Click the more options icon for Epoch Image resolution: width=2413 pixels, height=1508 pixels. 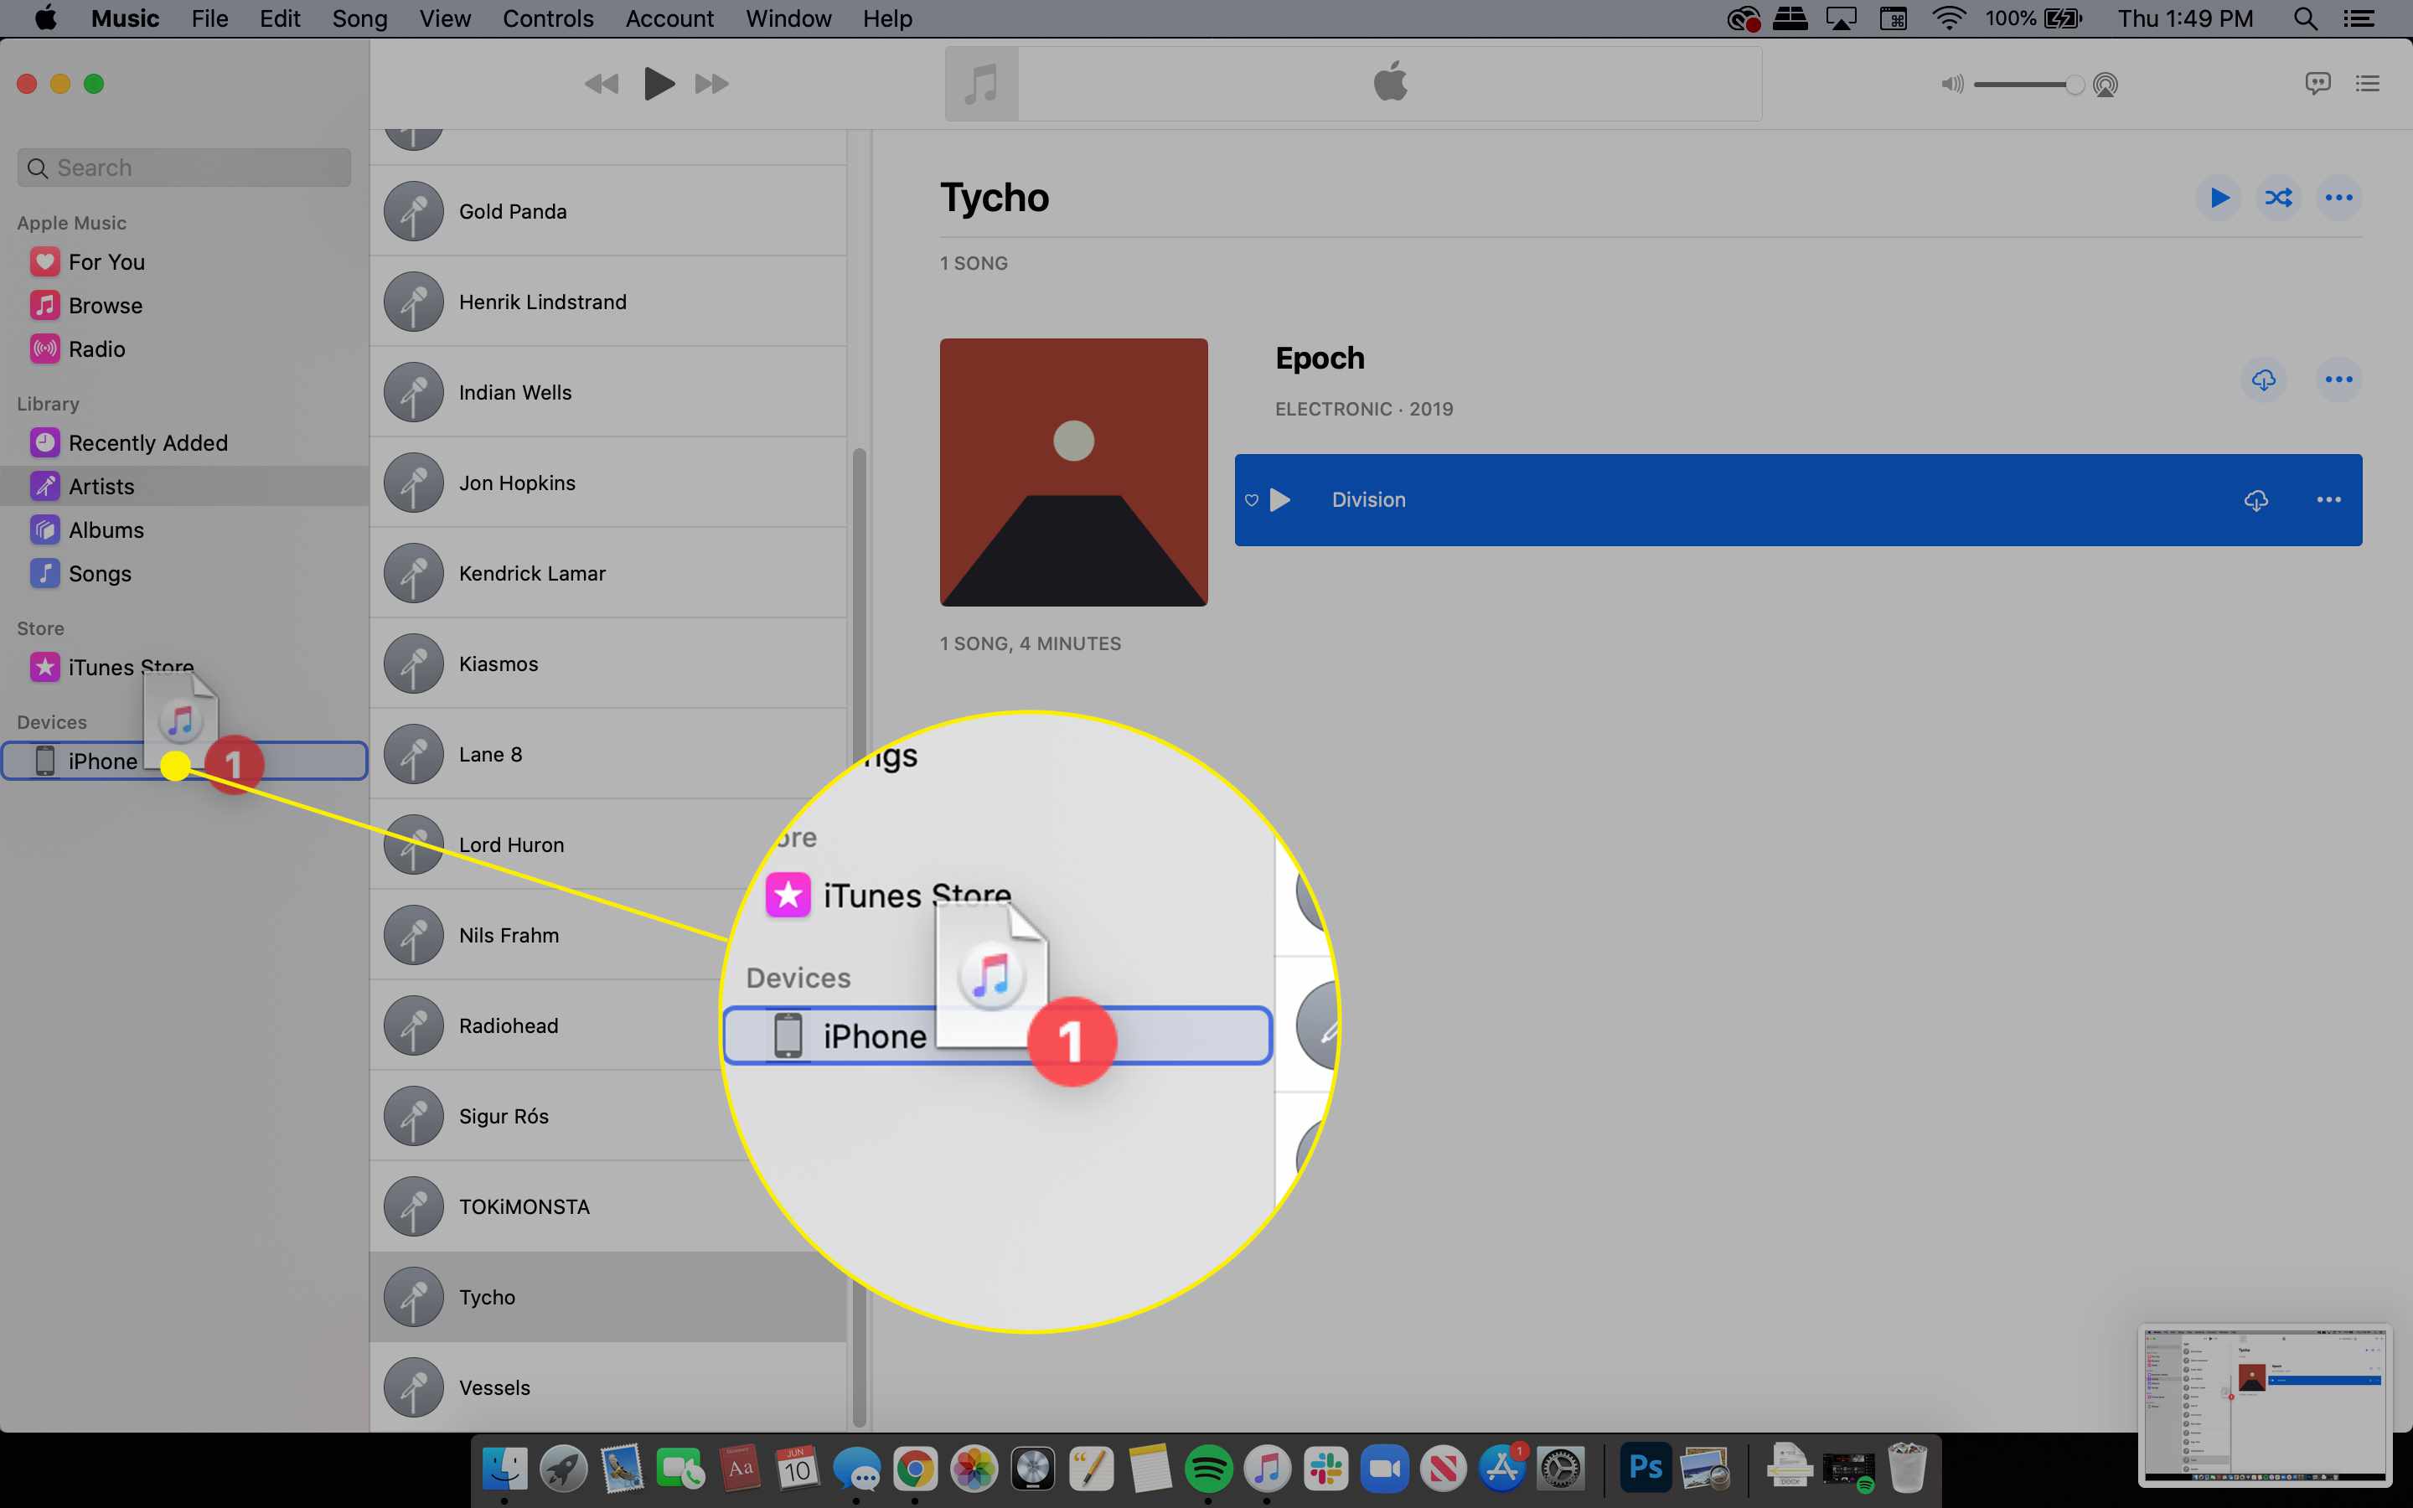point(2338,379)
